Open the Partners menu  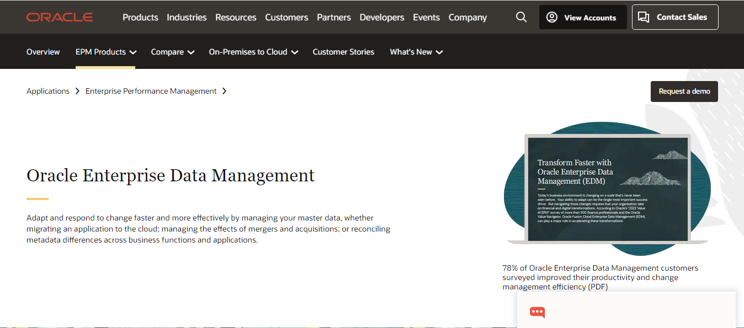[x=334, y=17]
